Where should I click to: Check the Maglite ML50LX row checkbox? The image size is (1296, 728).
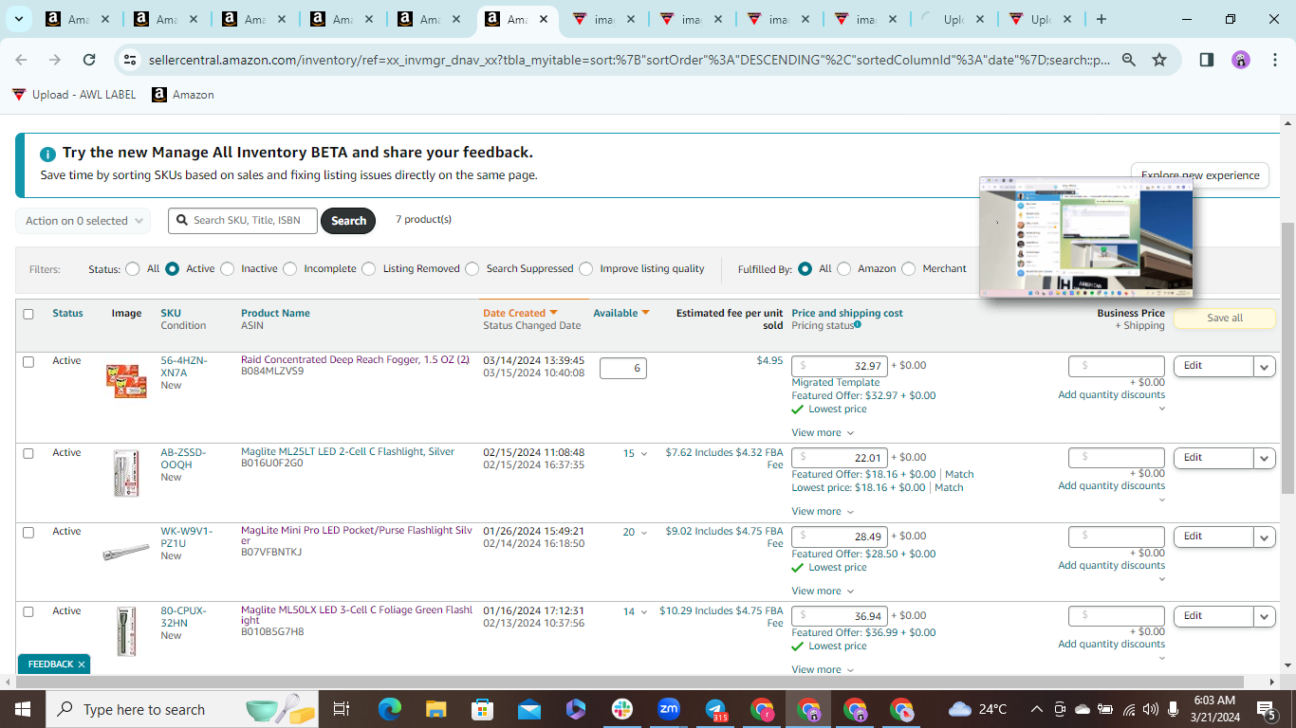28,611
